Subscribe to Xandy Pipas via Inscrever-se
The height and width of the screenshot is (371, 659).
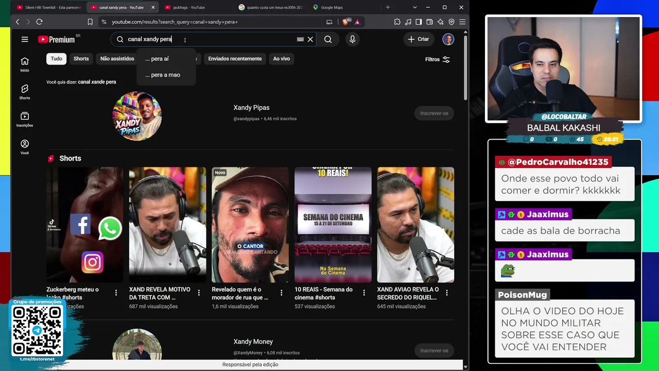pos(434,113)
